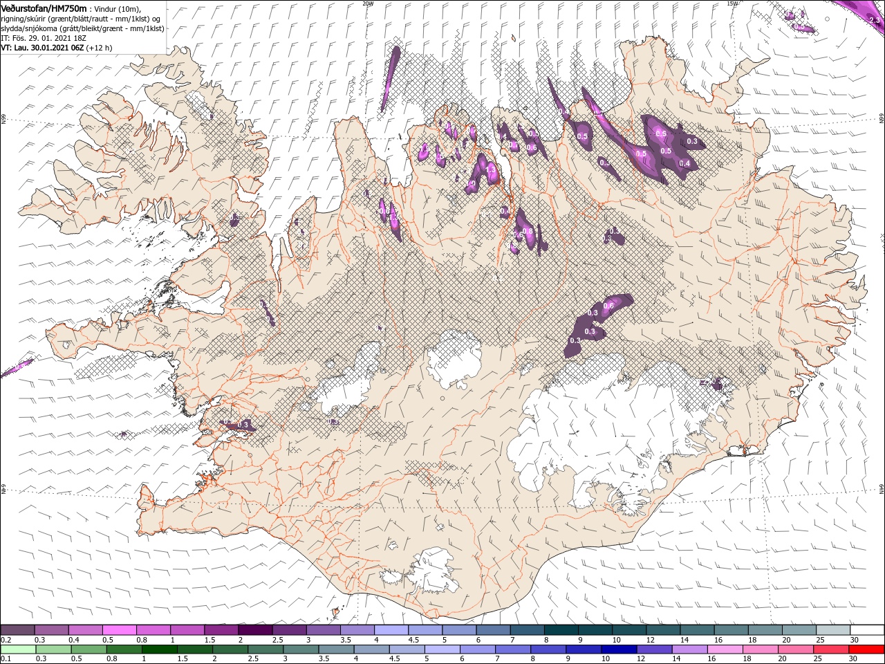Pick top-row swatch between 1 and 1.5

click(x=187, y=630)
